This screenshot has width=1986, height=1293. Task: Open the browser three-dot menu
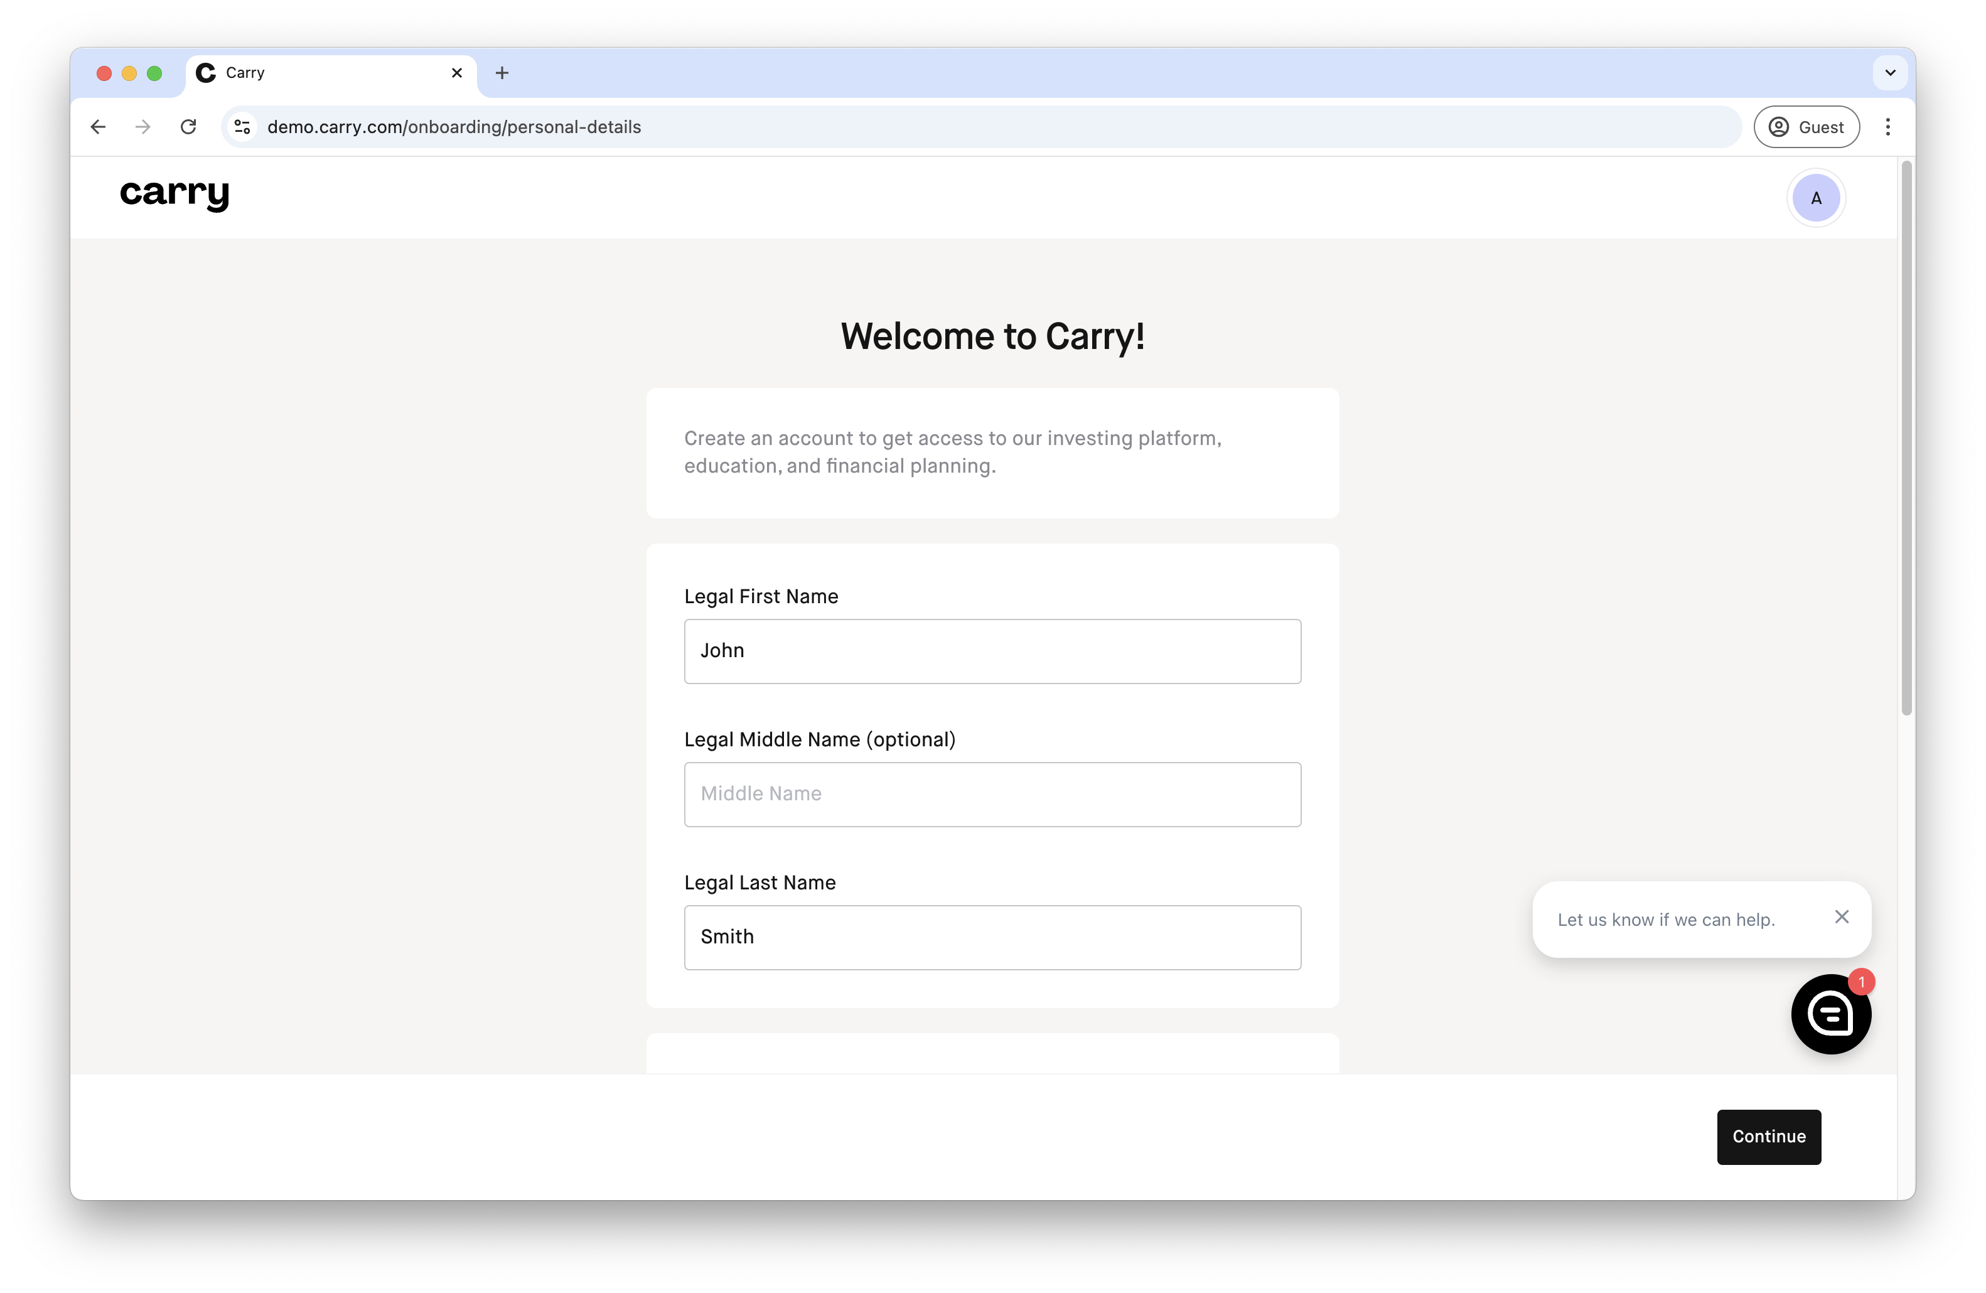click(1887, 127)
